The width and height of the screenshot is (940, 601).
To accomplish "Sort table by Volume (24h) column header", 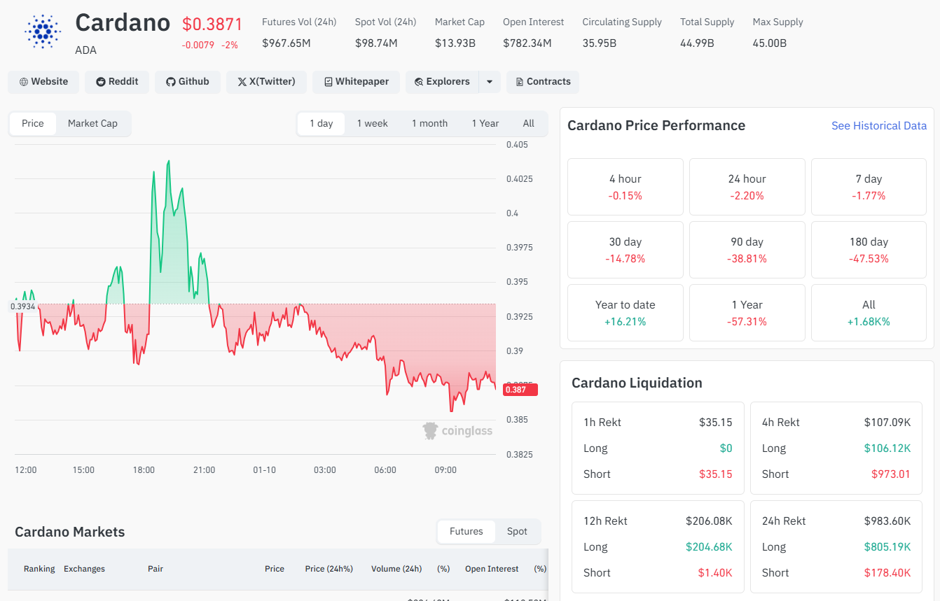I will coord(396,569).
